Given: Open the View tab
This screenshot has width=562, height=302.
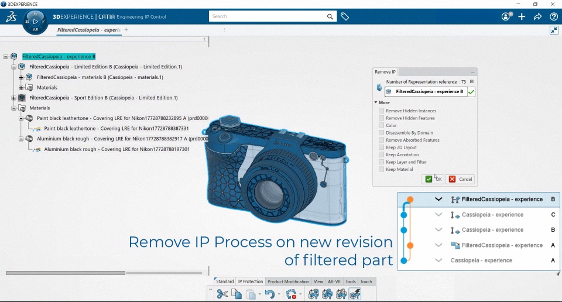Looking at the screenshot, I should [318, 282].
